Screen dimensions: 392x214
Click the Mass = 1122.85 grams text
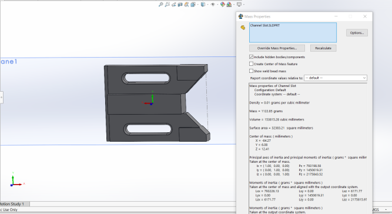pyautogui.click(x=266, y=111)
